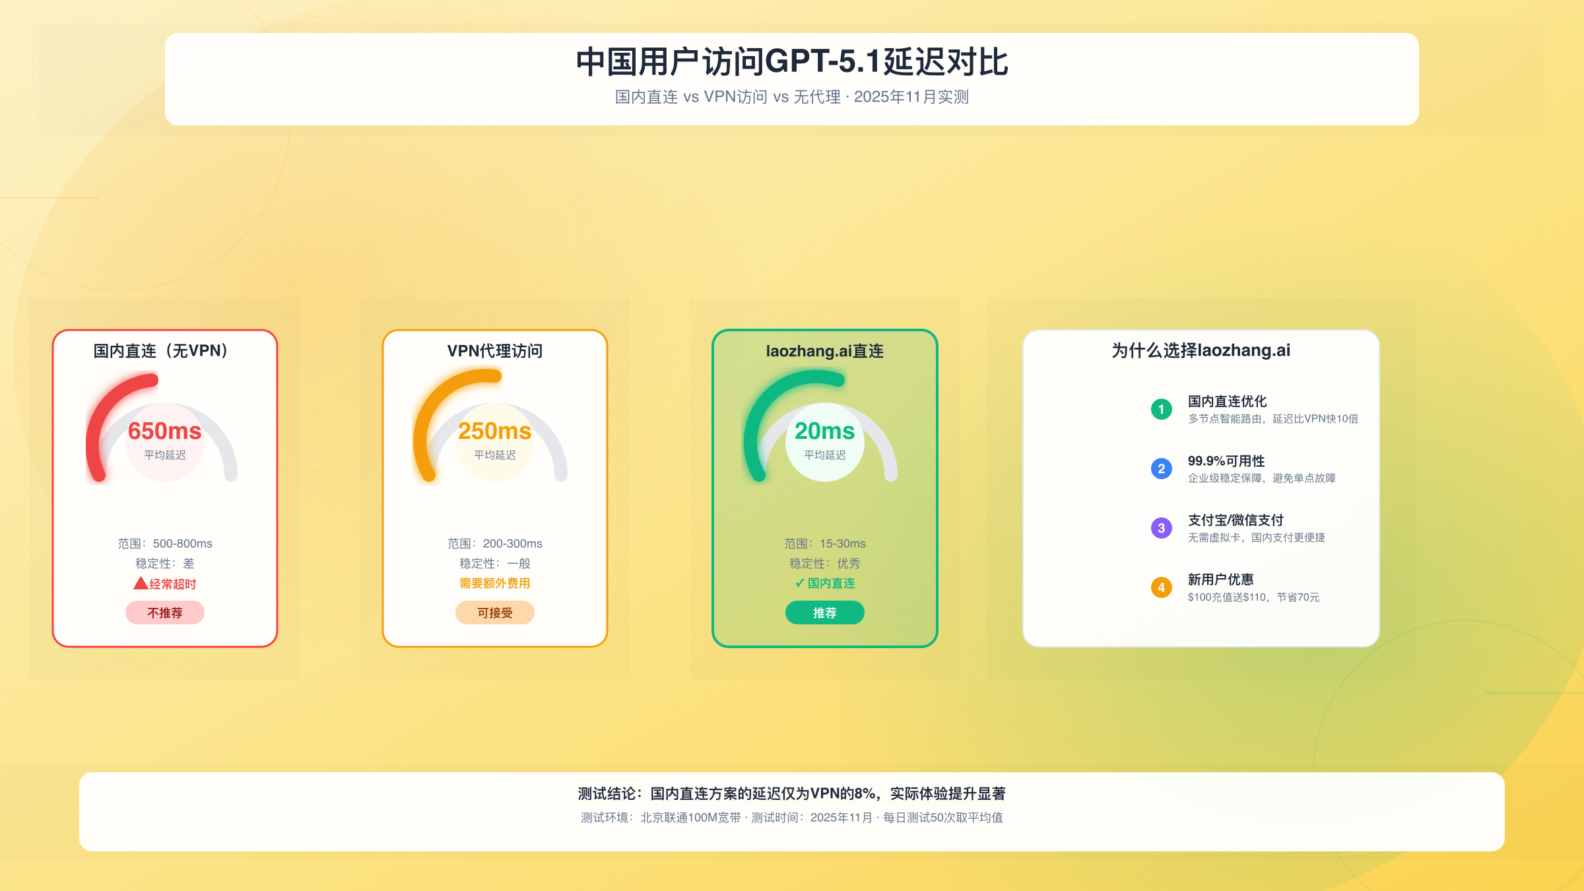
Task: Select the 不推荐 badge on 国内直连 card
Action: click(164, 612)
